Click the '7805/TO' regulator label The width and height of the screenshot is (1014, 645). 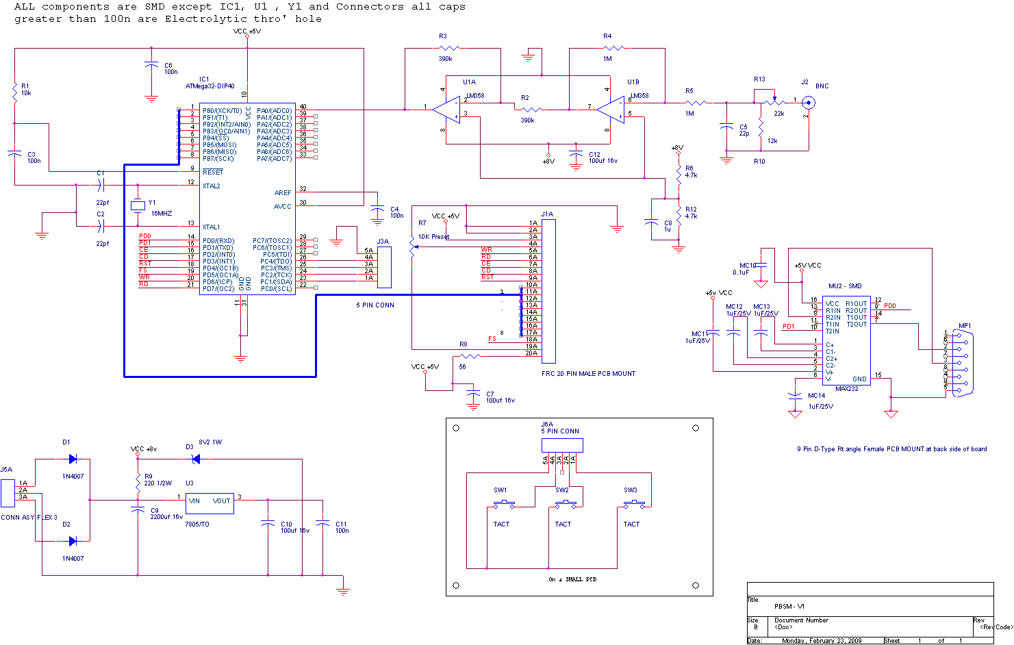point(198,524)
